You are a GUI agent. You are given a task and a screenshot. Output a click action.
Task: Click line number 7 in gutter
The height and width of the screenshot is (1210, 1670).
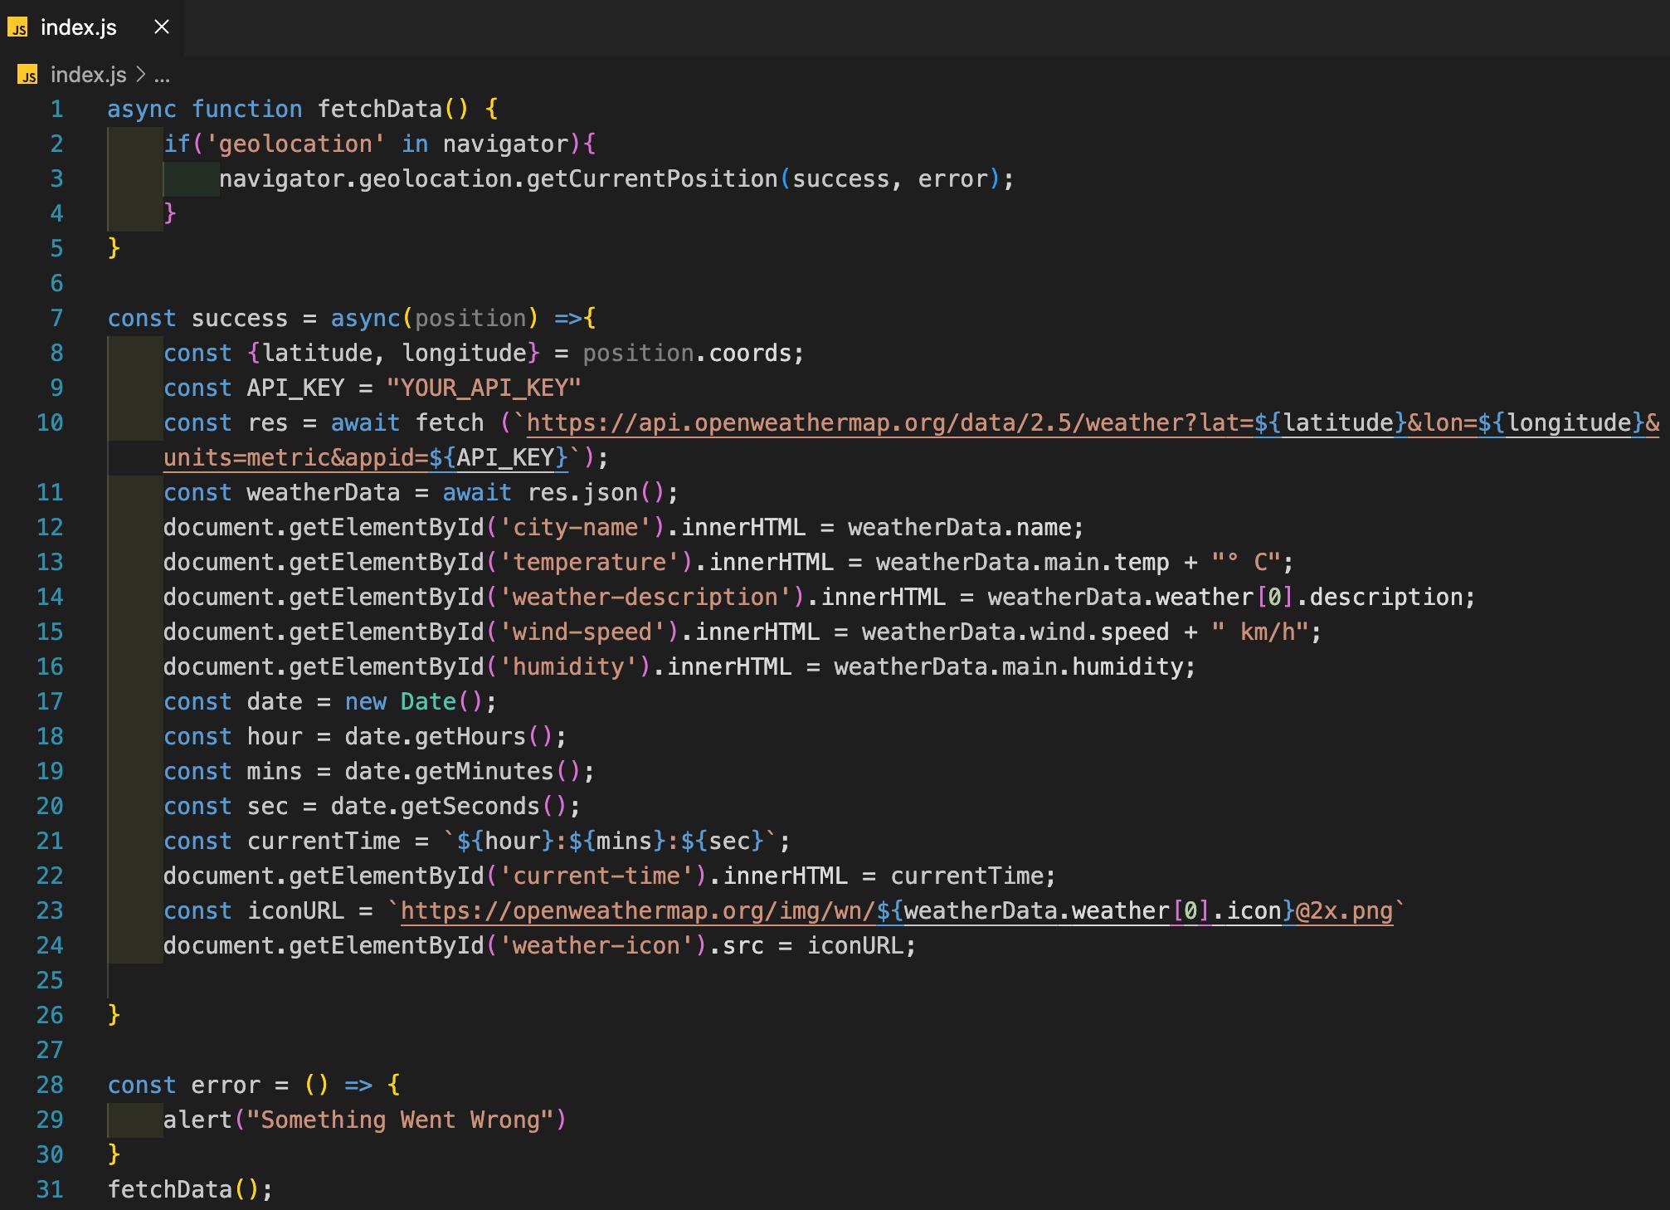click(x=56, y=319)
